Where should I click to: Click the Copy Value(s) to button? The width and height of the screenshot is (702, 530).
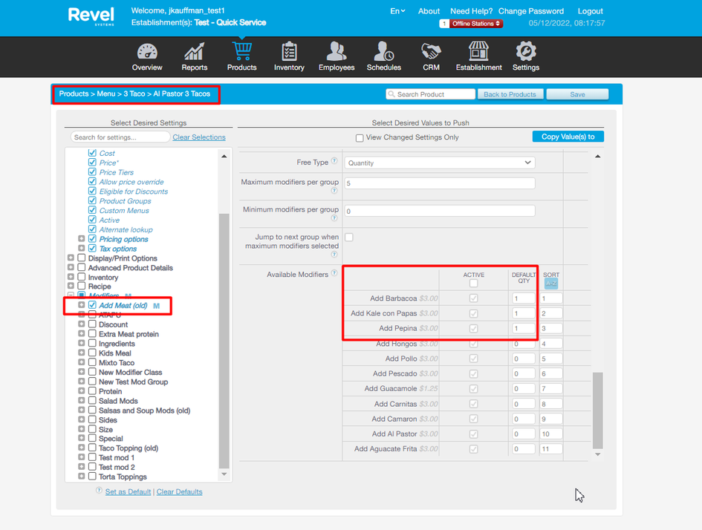coord(568,137)
